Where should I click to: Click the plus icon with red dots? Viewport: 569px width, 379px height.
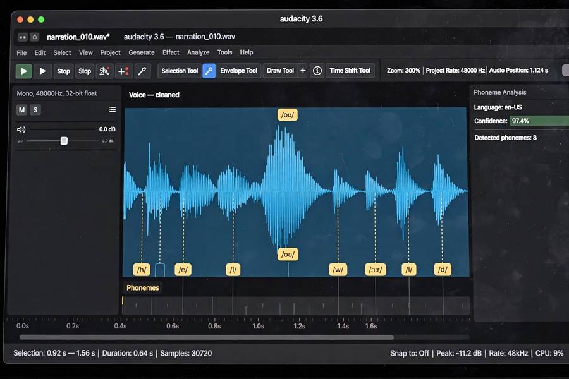click(x=123, y=71)
